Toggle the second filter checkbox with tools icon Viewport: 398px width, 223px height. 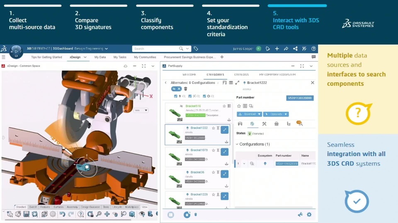pos(190,96)
